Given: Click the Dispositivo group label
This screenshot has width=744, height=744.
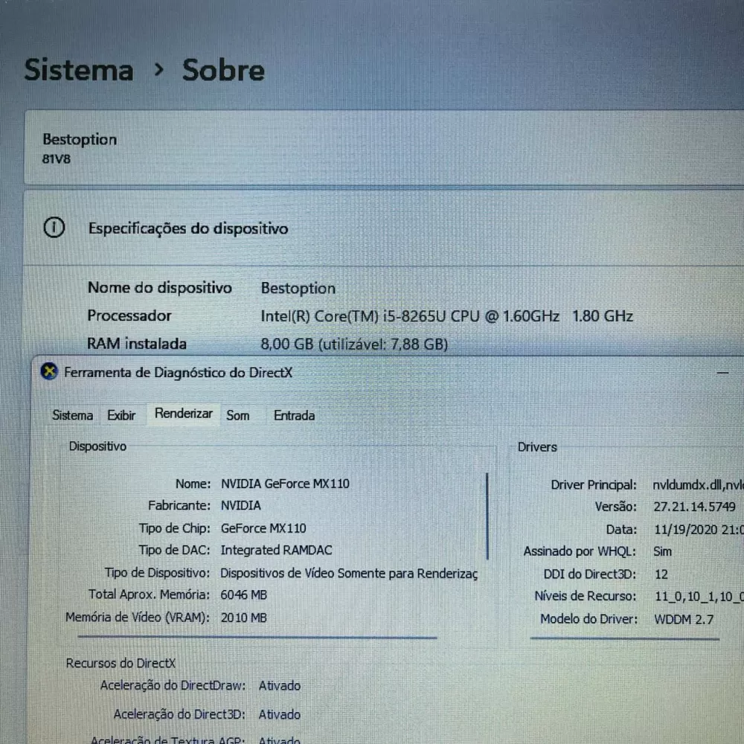Looking at the screenshot, I should (97, 446).
